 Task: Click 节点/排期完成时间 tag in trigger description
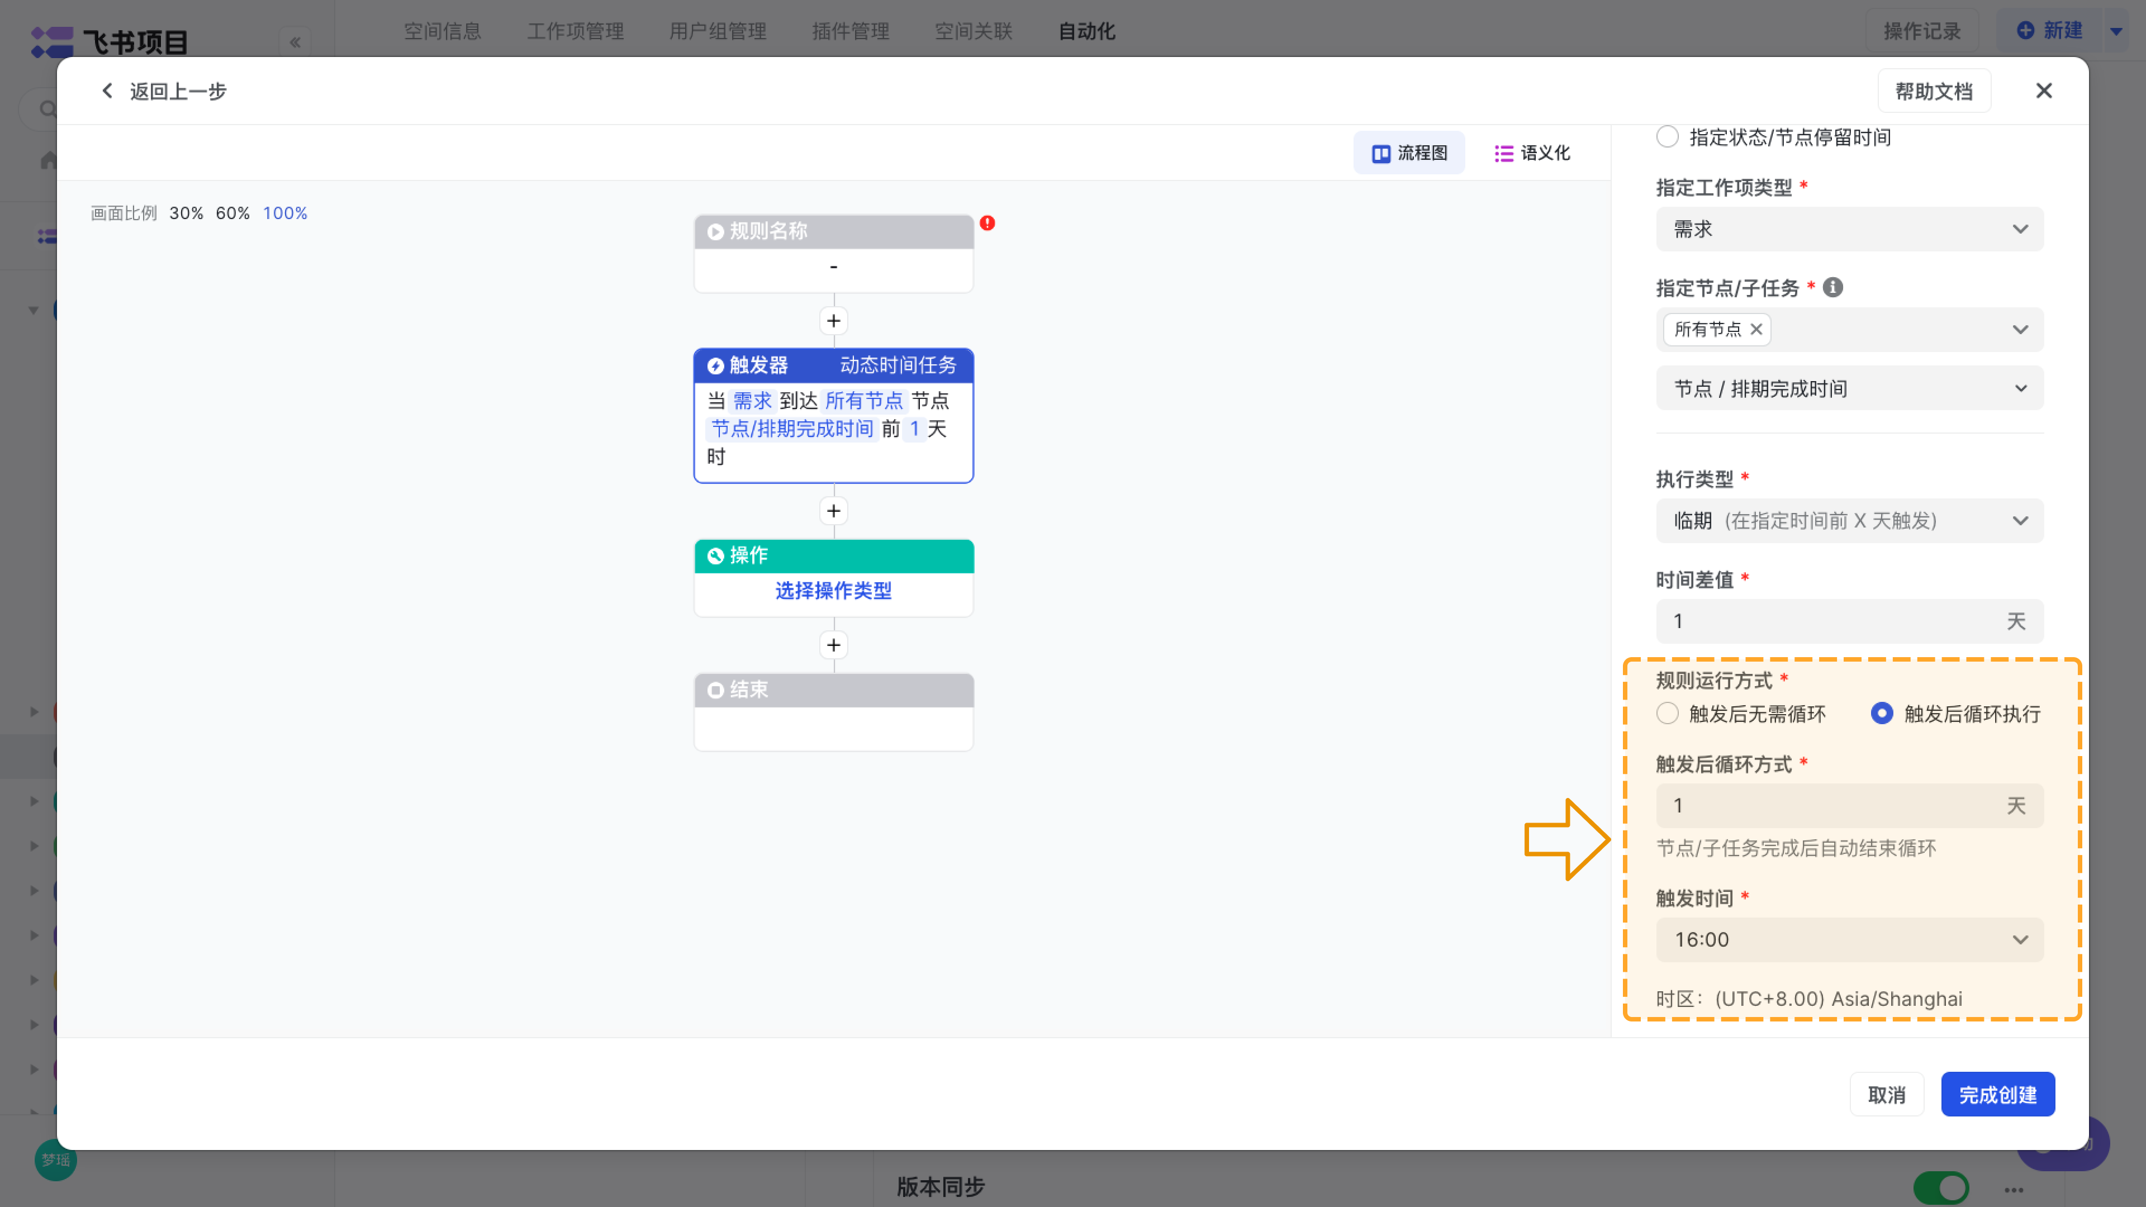tap(792, 429)
